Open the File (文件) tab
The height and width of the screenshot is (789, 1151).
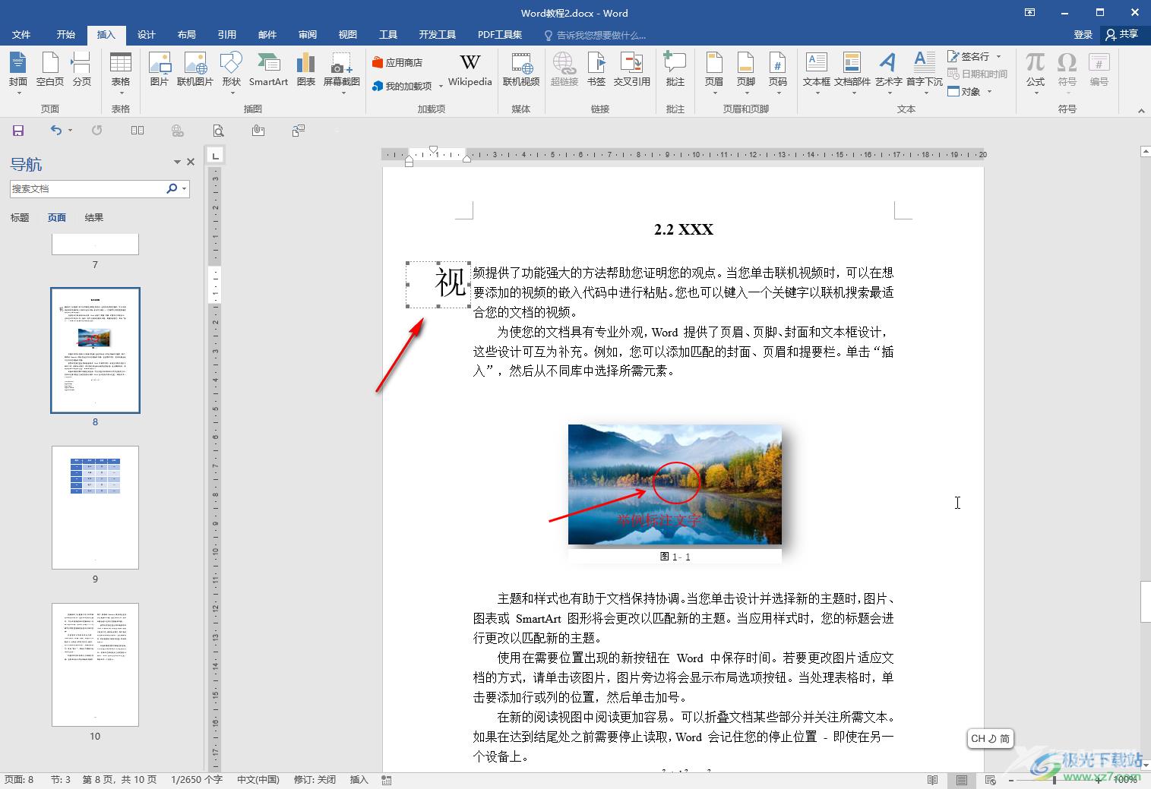click(x=21, y=35)
